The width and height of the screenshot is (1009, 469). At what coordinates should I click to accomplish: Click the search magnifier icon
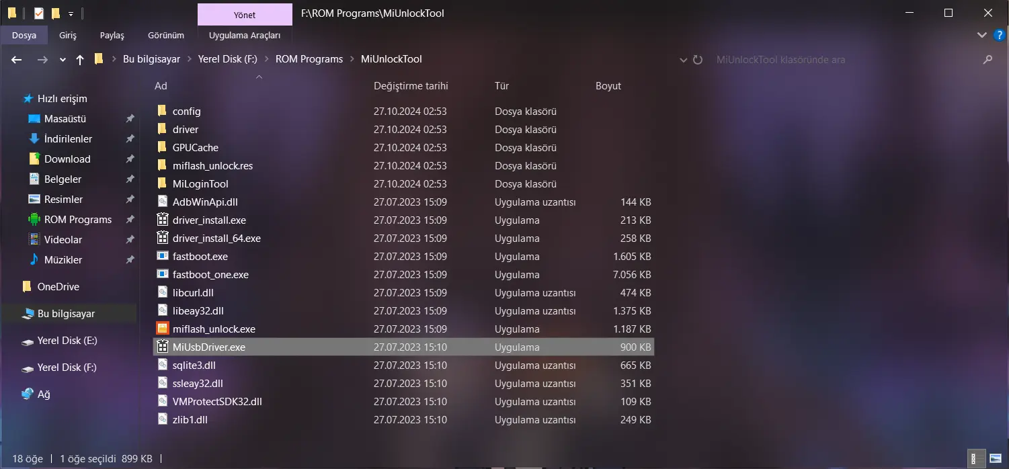coord(987,59)
